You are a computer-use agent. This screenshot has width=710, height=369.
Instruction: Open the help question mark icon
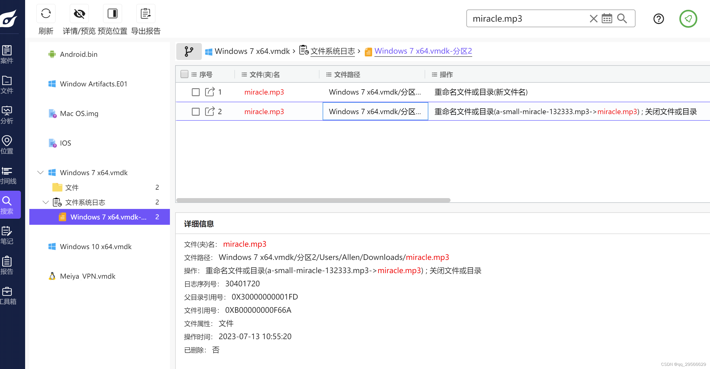tap(658, 19)
